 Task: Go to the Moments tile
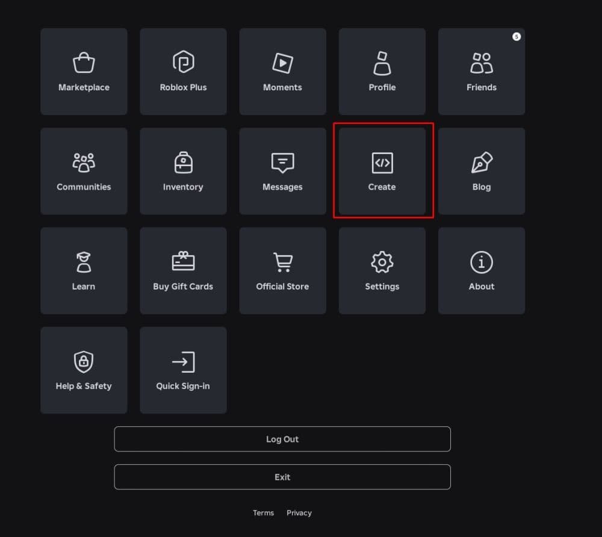click(282, 72)
